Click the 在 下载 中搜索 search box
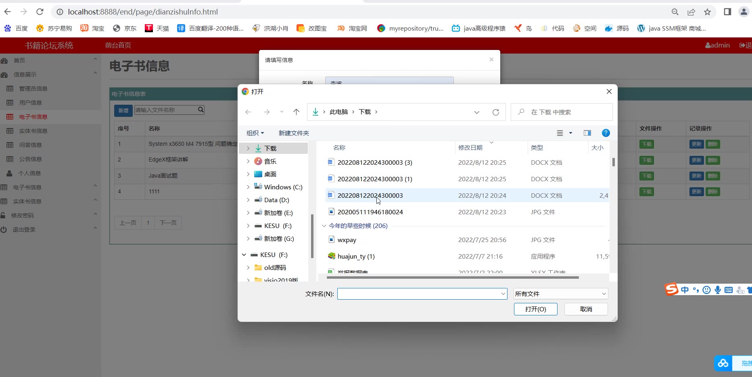 pos(562,112)
